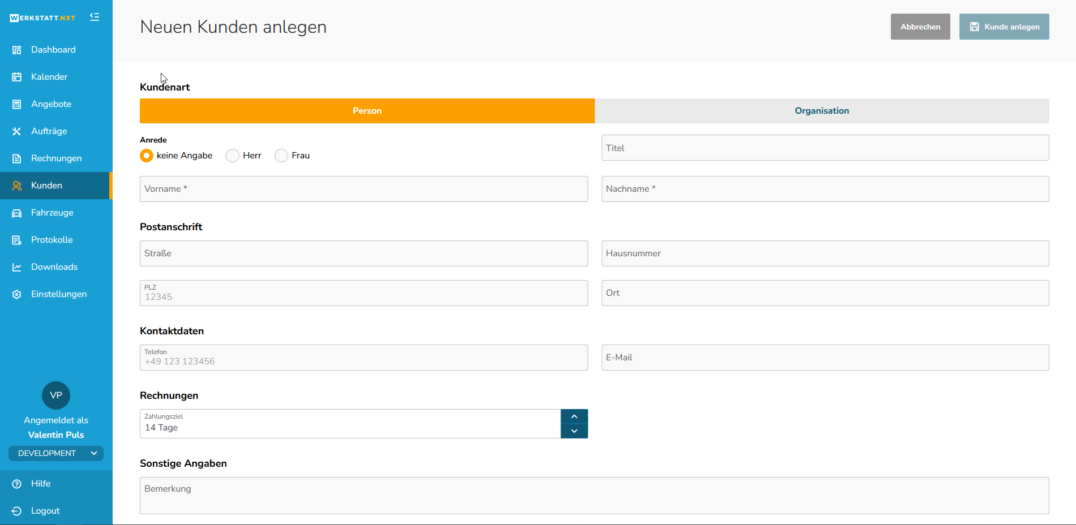This screenshot has height=525, width=1076.
Task: Open the DEVELOPMENT environment dropdown
Action: (x=56, y=453)
